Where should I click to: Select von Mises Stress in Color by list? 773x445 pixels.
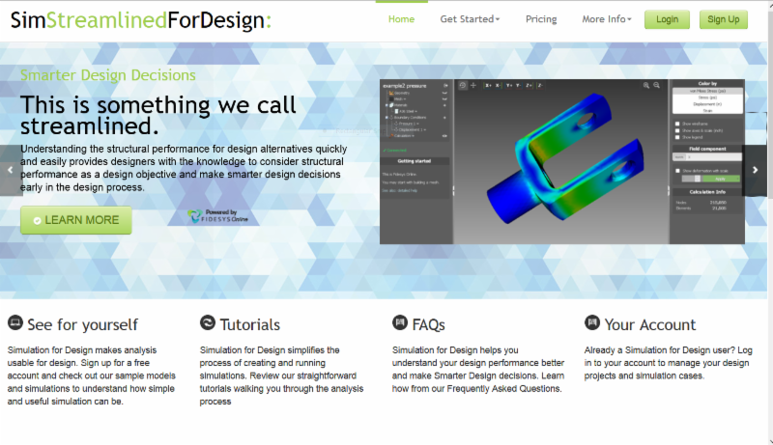[x=707, y=91]
